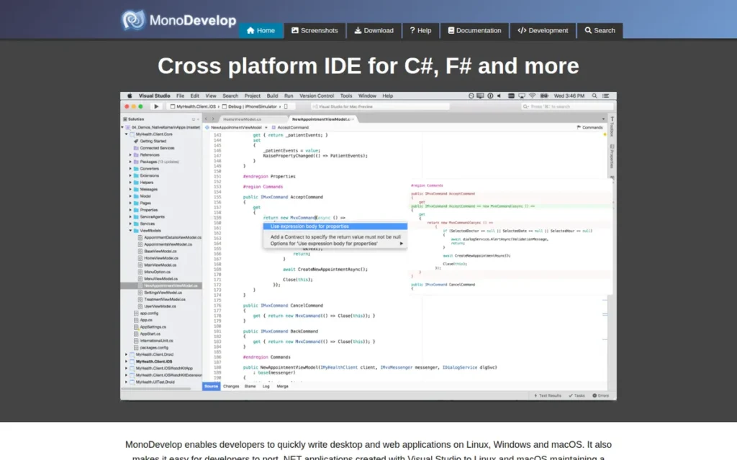The height and width of the screenshot is (460, 737).
Task: Go to the Home nav tab
Action: click(261, 30)
